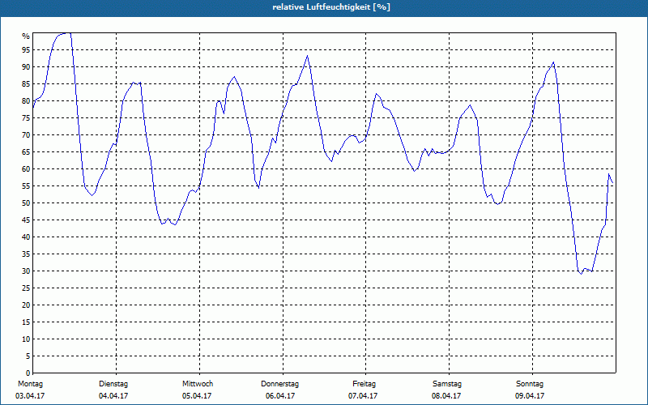
Task: Click the date label 04.04.17
Action: tap(113, 396)
